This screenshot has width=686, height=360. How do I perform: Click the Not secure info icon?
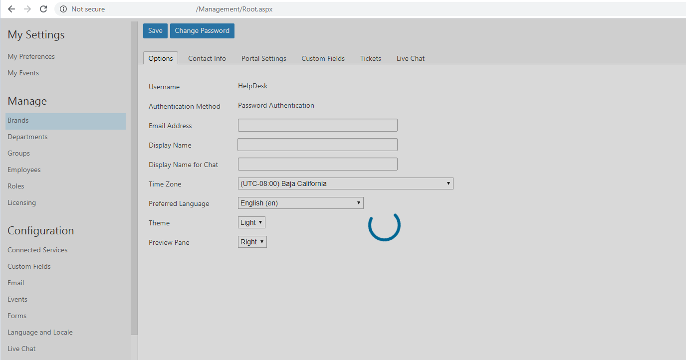coord(63,9)
